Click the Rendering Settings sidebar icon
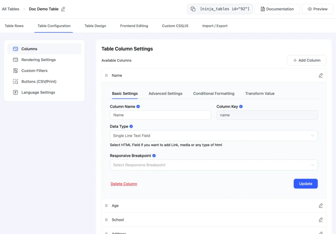The height and width of the screenshot is (234, 336). [x=15, y=60]
